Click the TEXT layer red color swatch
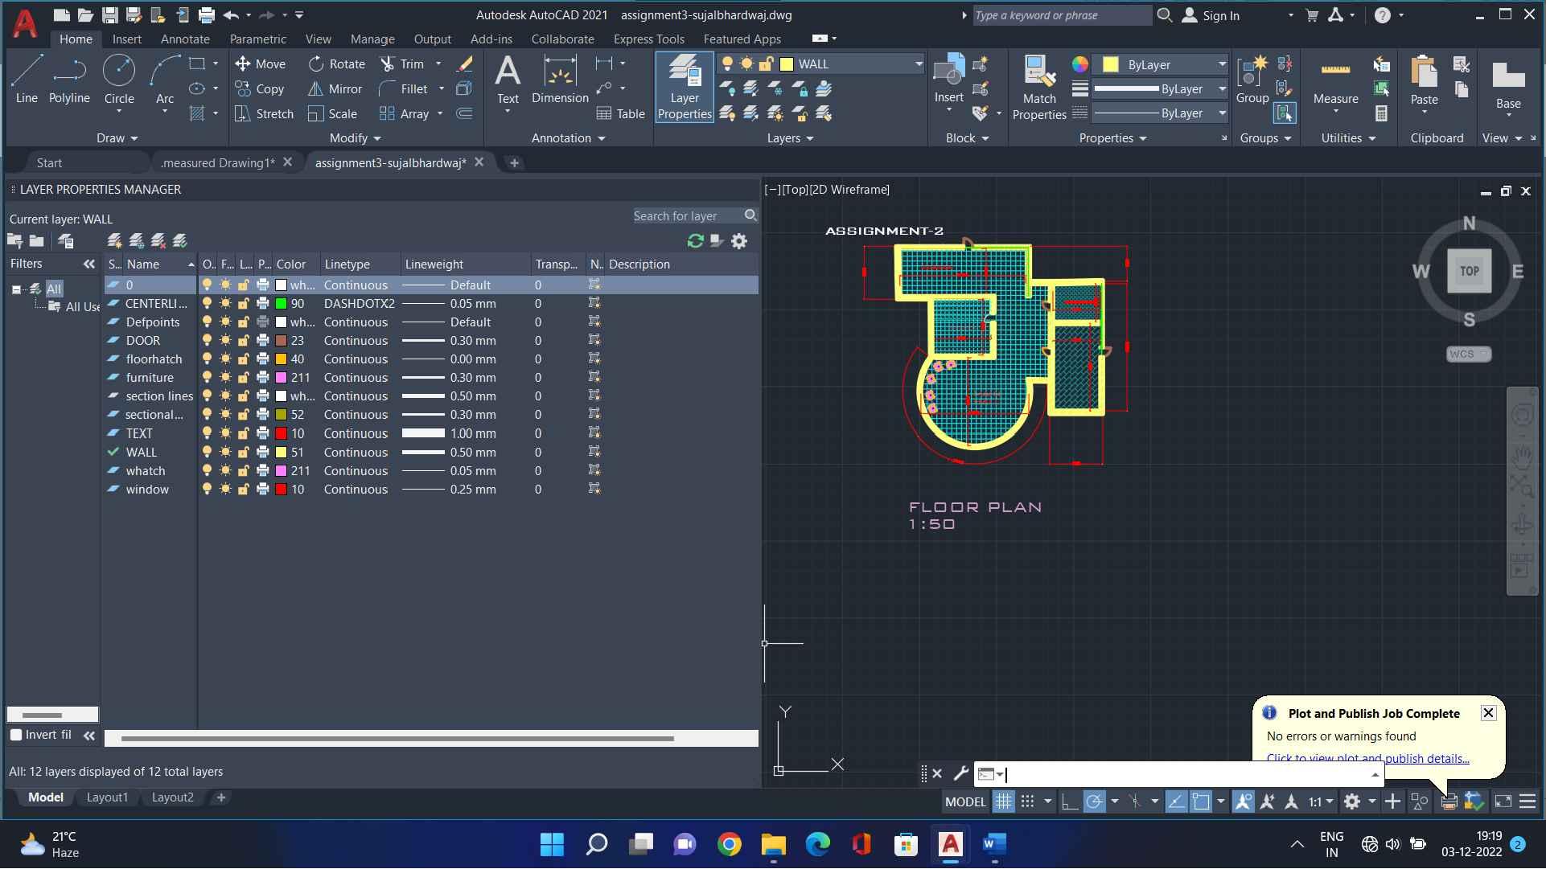 click(x=281, y=433)
